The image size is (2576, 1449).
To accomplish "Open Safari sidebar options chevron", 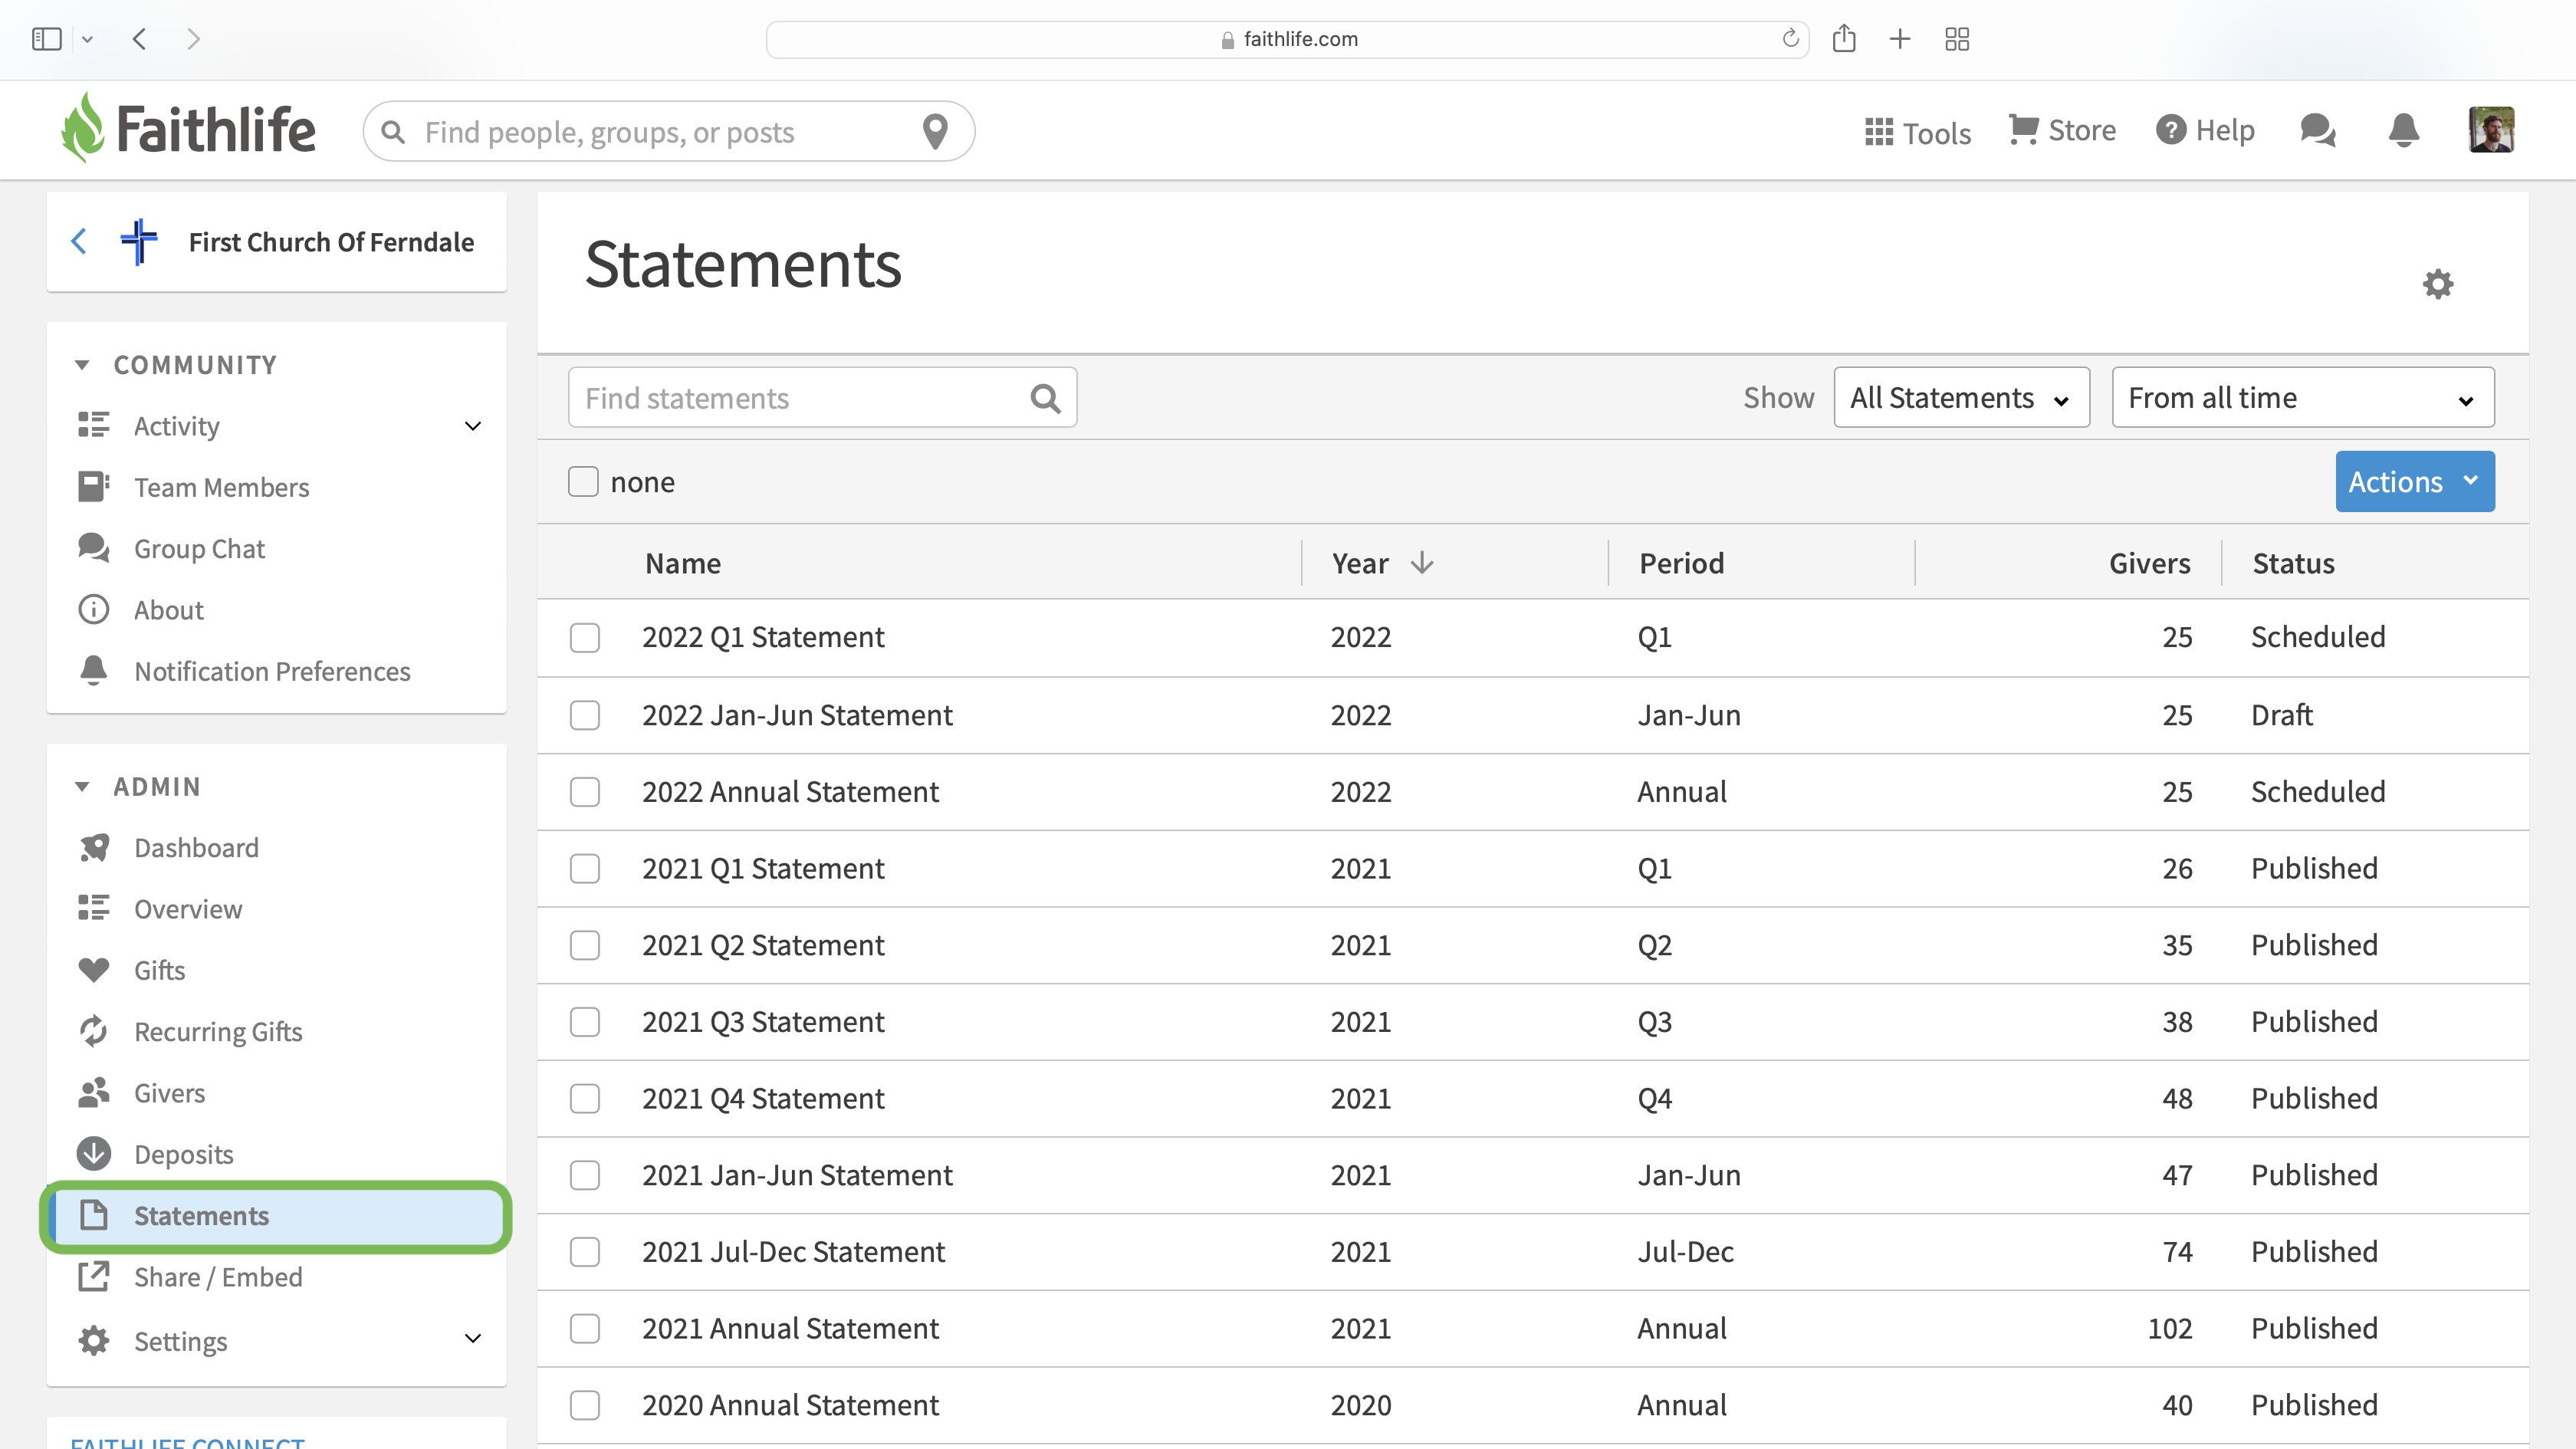I will pos(87,39).
